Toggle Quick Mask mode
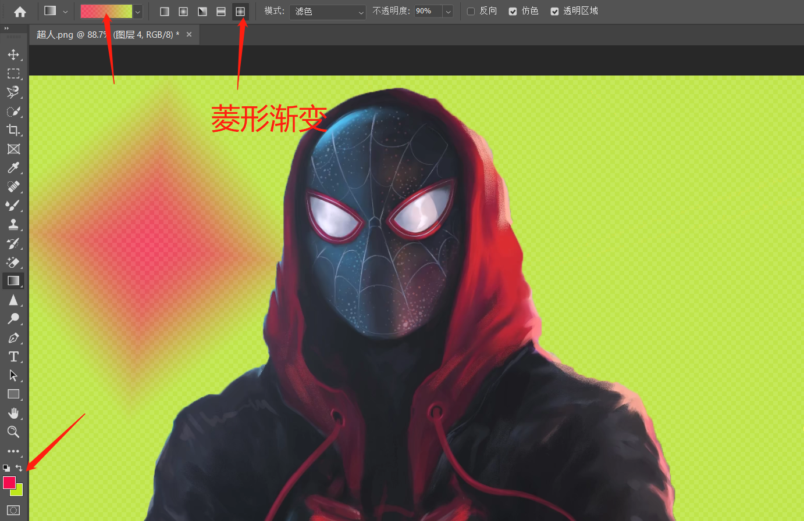 point(13,511)
